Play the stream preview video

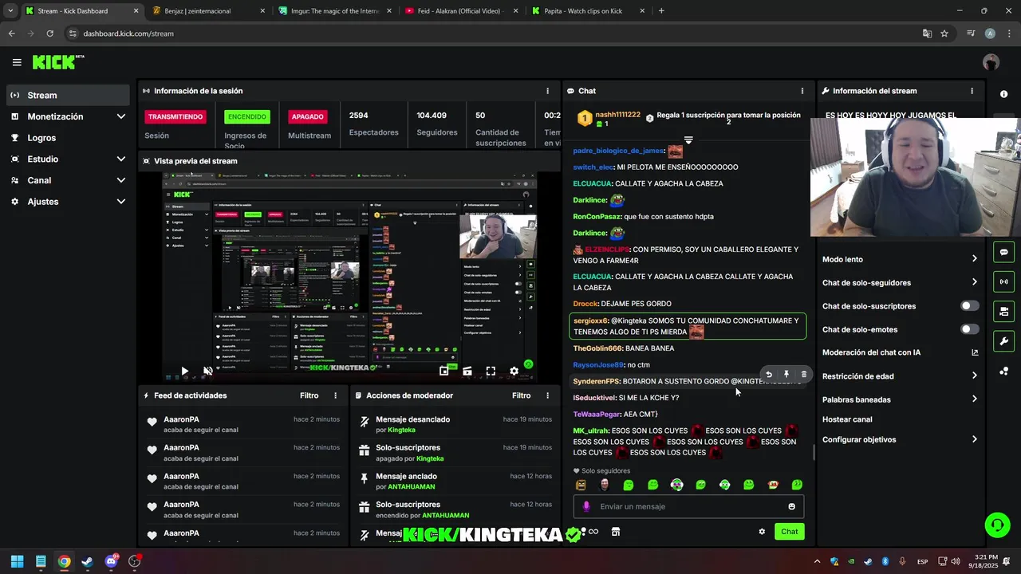coord(184,372)
